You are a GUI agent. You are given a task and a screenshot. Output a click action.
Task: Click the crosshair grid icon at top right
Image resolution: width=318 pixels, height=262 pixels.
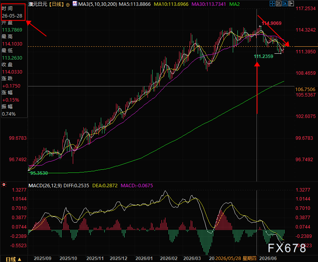coord(272,4)
